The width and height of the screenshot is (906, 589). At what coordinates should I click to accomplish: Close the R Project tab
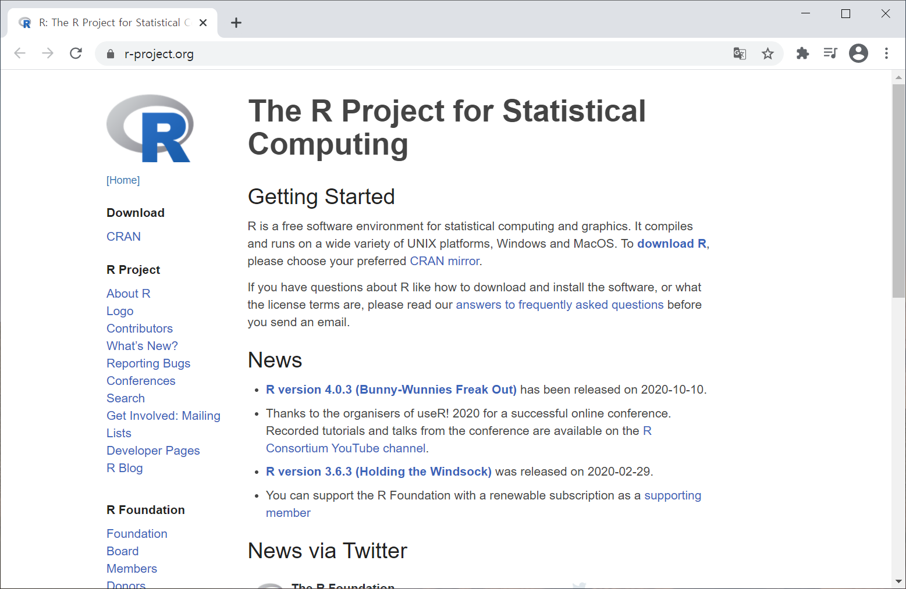click(203, 23)
